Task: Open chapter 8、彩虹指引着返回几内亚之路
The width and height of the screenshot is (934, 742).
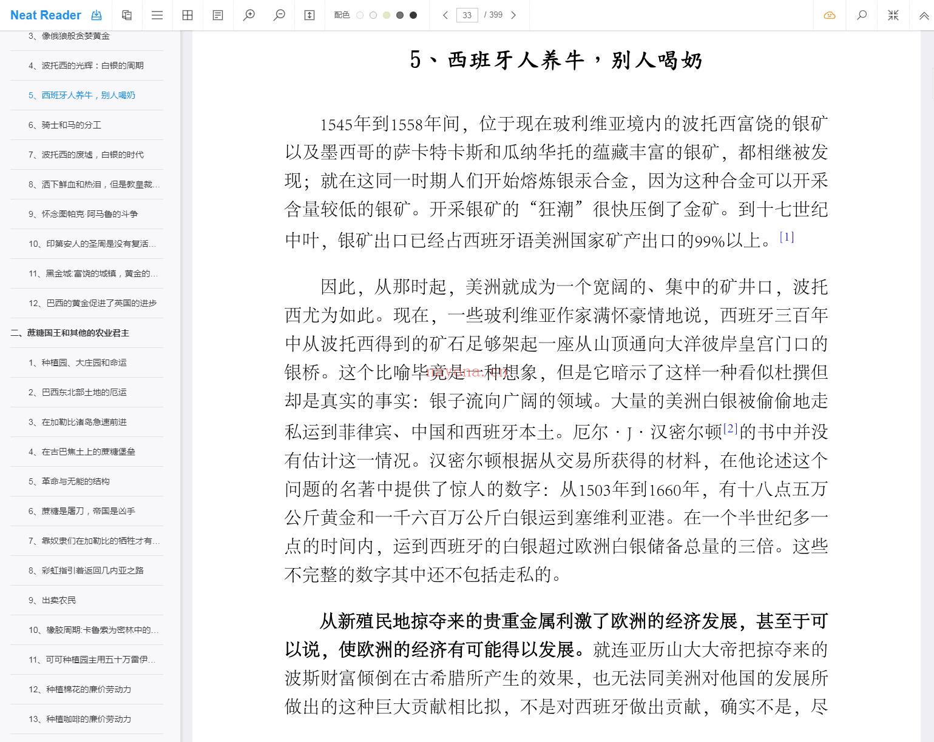Action: 87,570
